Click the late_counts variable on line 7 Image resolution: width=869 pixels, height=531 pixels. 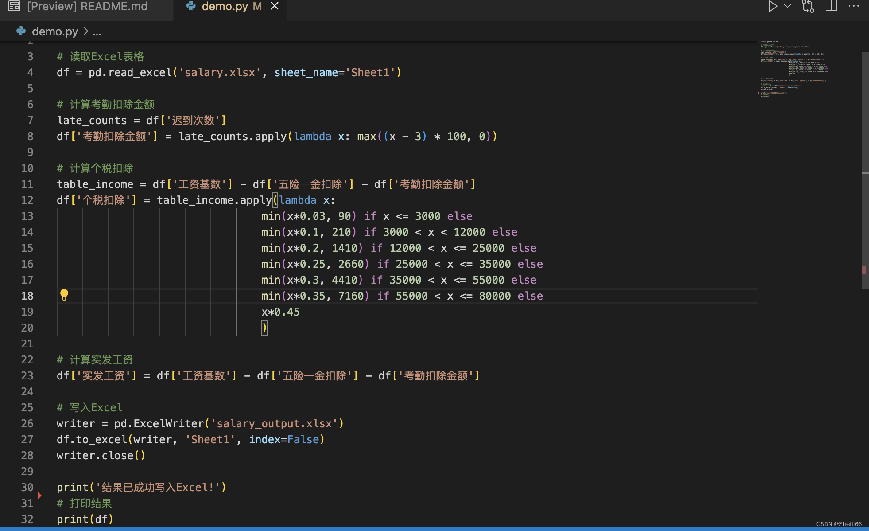coord(92,120)
